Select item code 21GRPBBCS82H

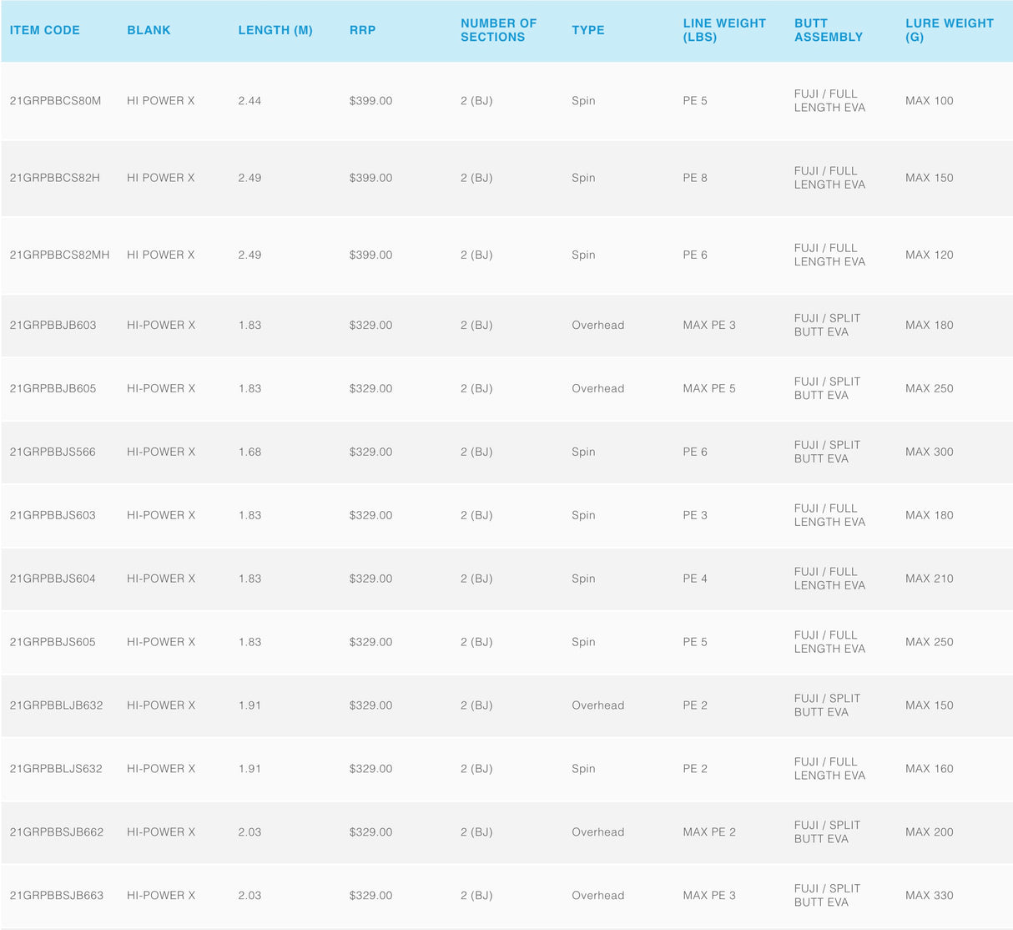click(x=54, y=178)
